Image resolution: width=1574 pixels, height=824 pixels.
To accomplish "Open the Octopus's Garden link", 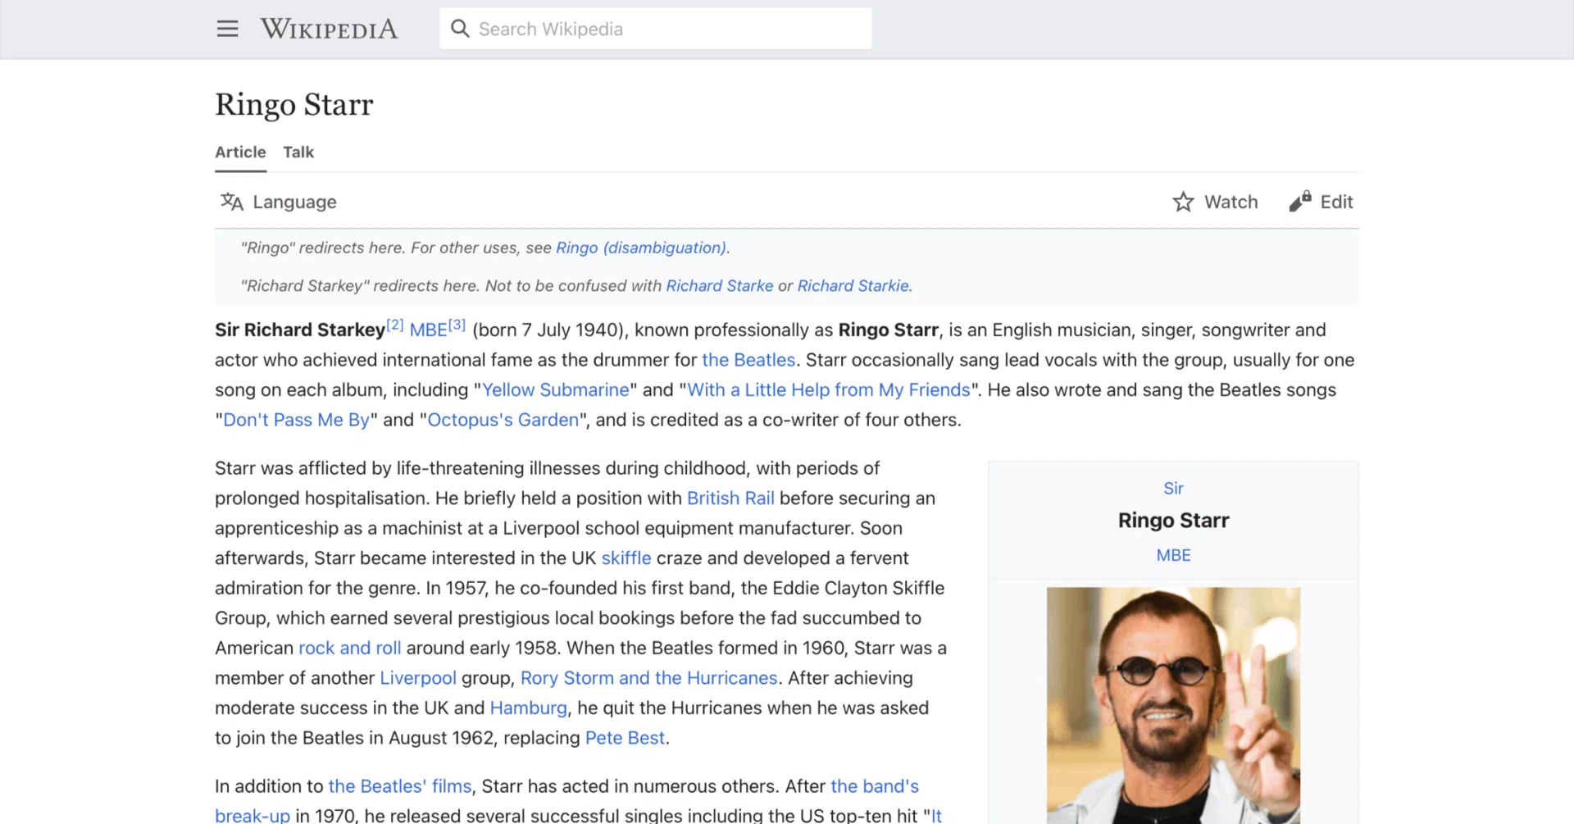I will click(503, 420).
